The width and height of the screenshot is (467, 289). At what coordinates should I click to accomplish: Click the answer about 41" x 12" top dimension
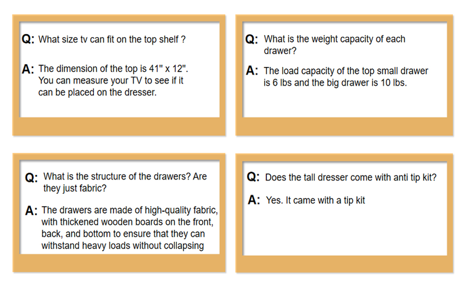pos(116,80)
